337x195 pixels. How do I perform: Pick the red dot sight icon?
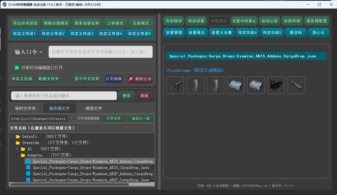tap(276, 85)
